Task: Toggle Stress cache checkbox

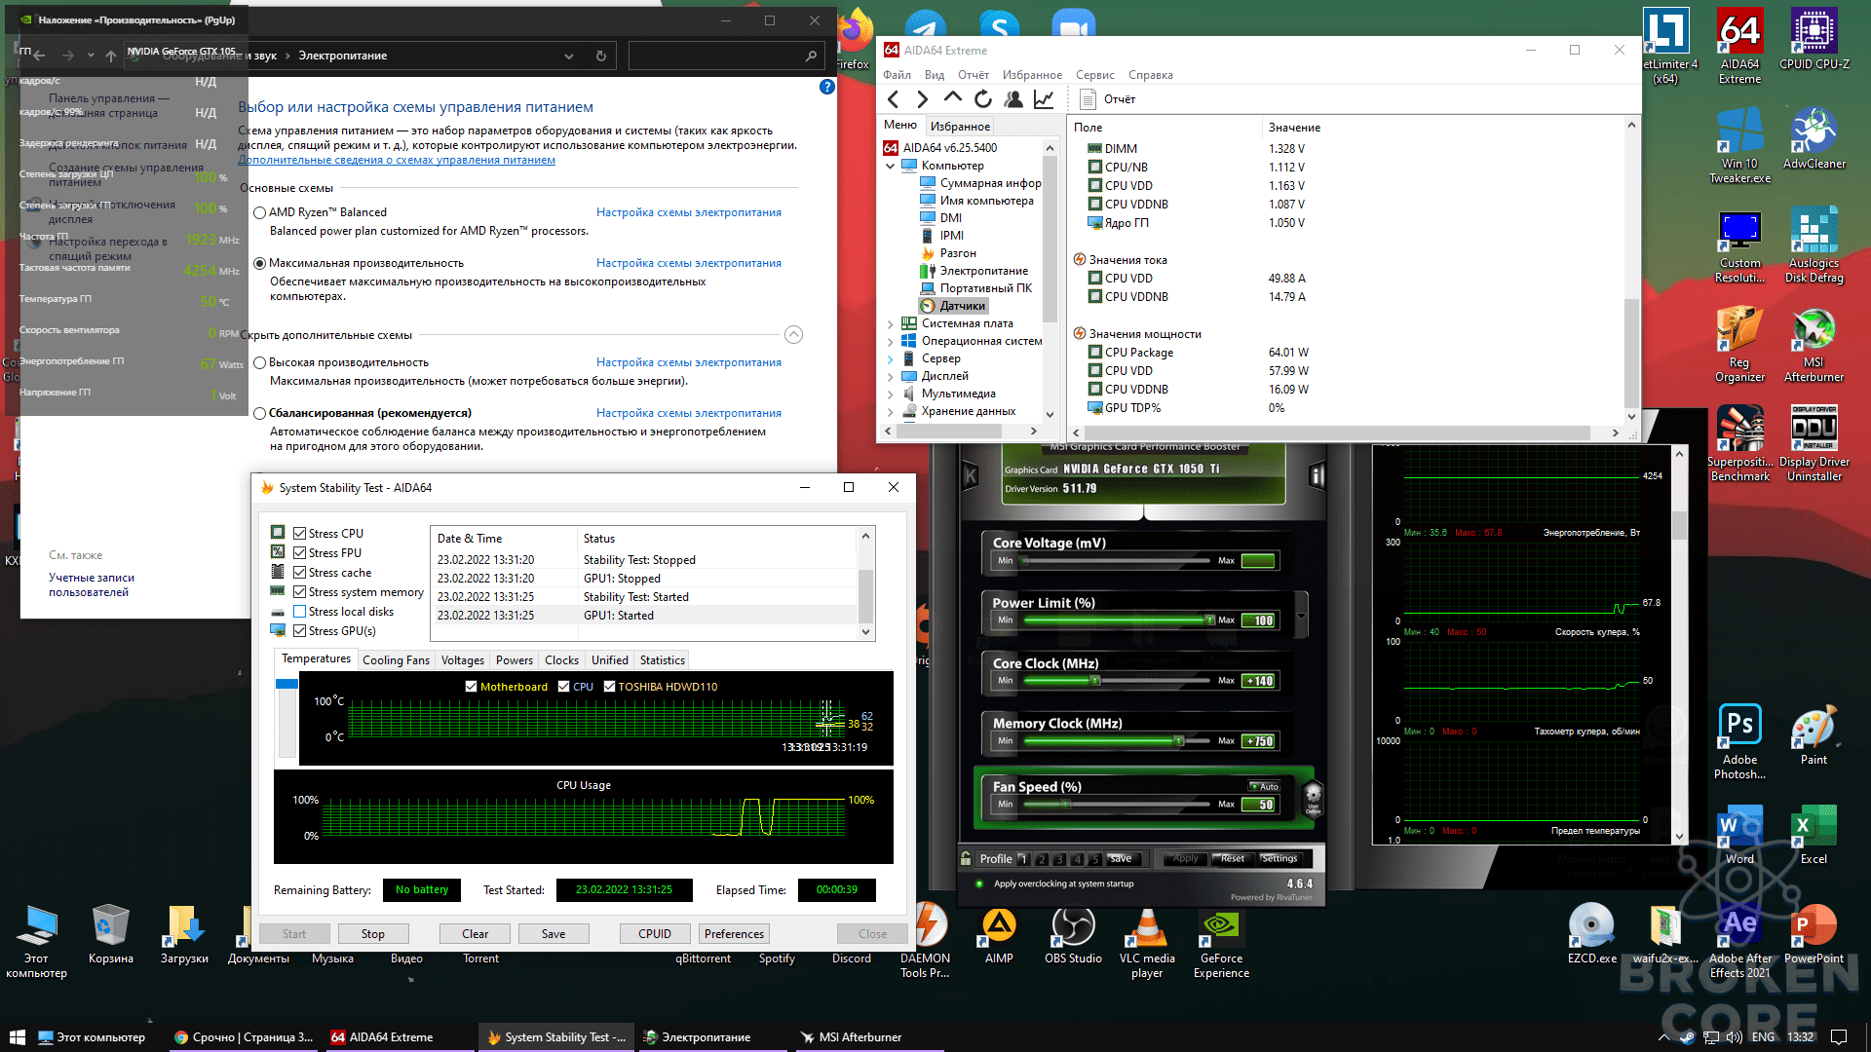Action: (x=300, y=573)
